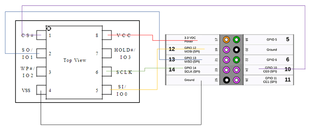Click the rotated header pin number "21"
This screenshot has width=312, height=135.
(216, 60)
